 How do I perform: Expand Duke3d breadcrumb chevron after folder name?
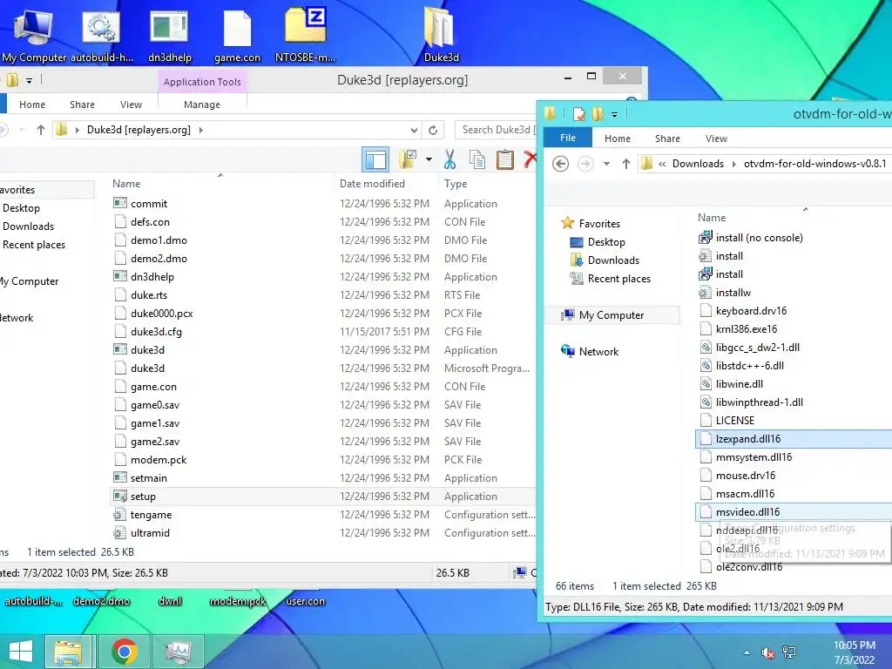(x=201, y=131)
